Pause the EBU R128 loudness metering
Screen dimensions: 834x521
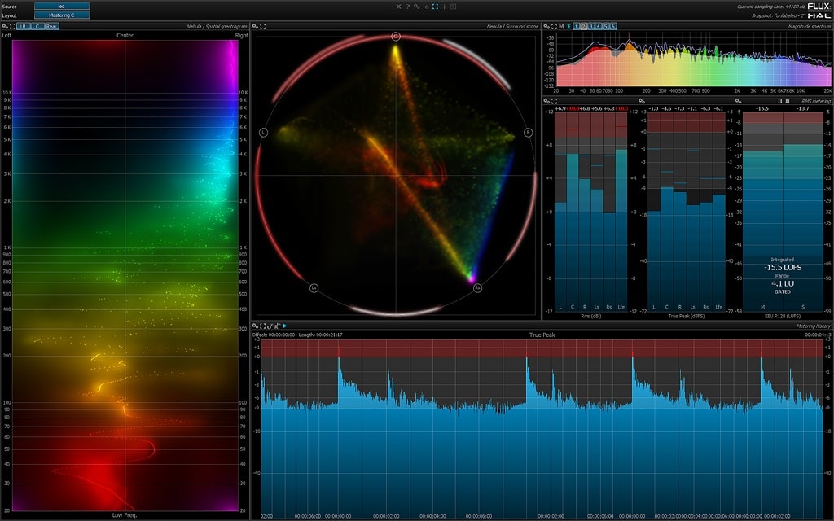(x=780, y=101)
